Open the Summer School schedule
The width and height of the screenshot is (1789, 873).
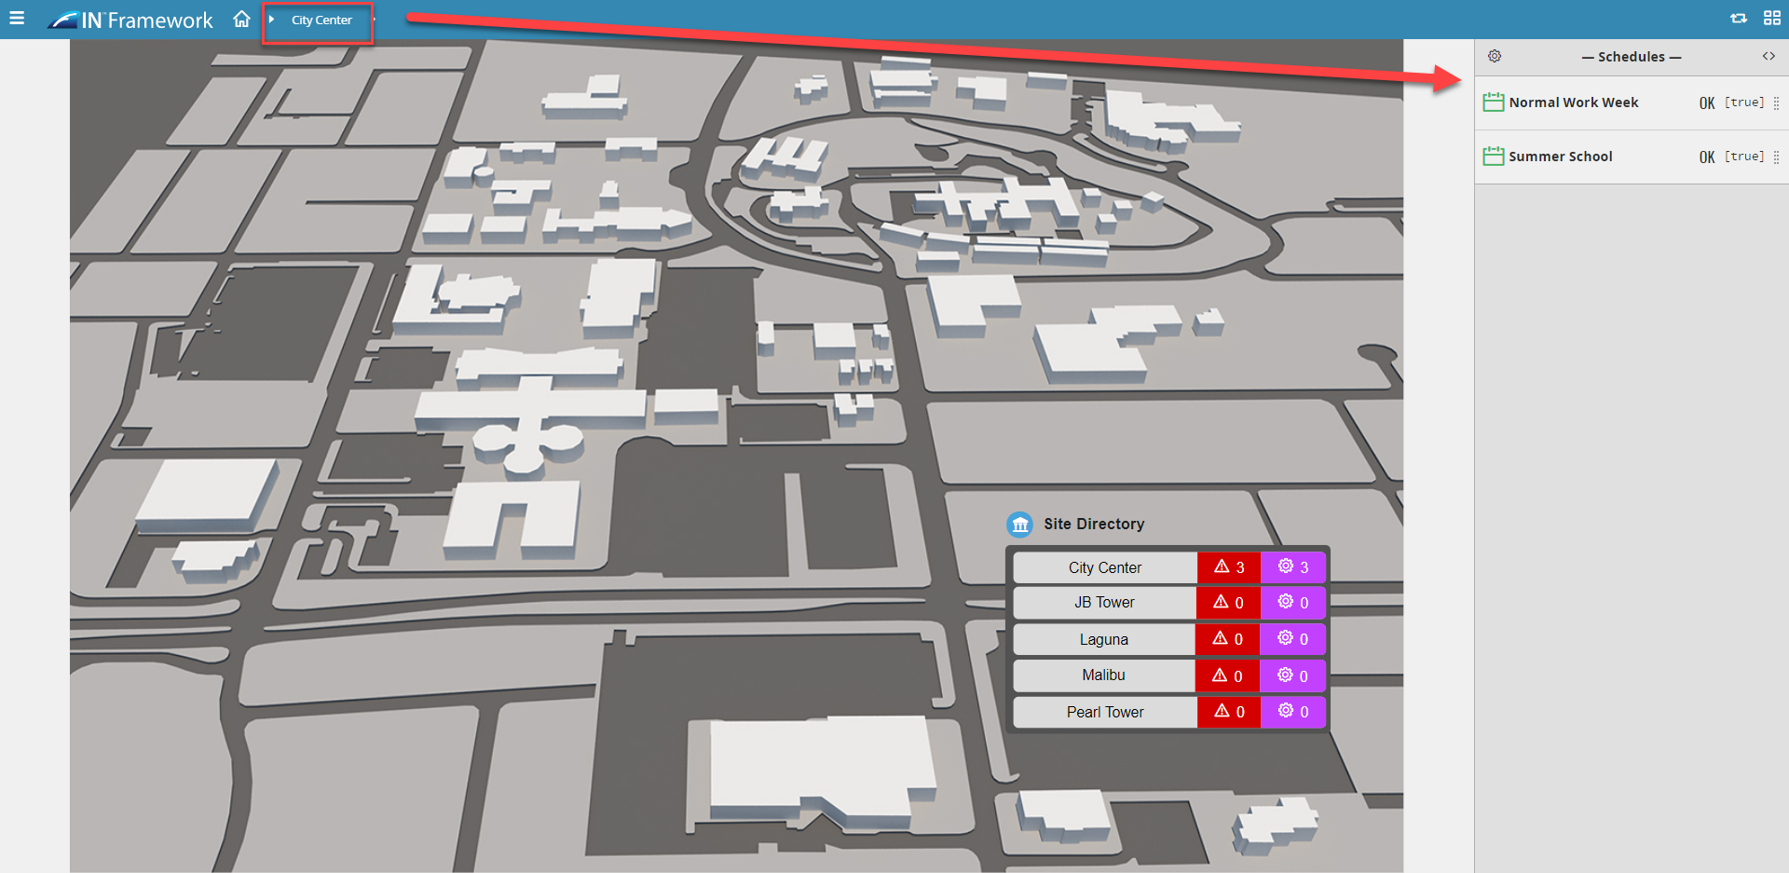(1561, 157)
